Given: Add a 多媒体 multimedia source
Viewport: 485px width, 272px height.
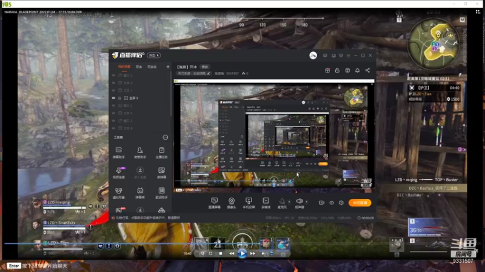Looking at the screenshot, I should (x=266, y=203).
